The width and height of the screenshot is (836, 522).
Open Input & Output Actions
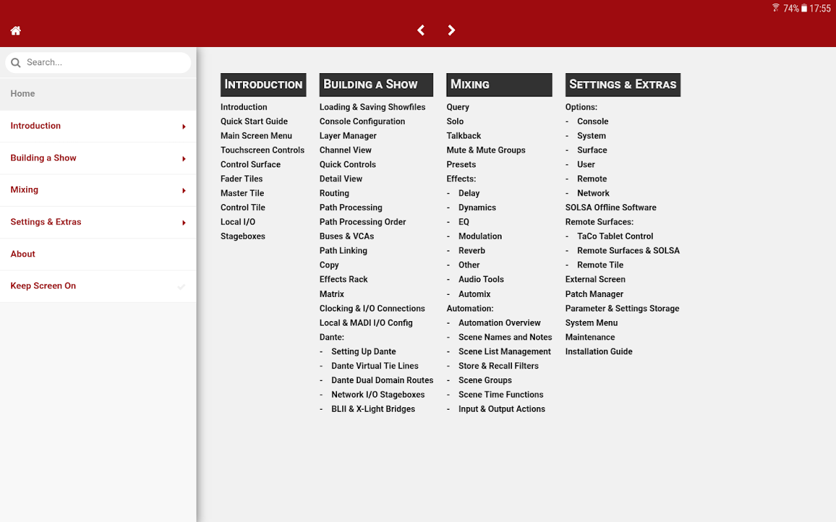[502, 409]
